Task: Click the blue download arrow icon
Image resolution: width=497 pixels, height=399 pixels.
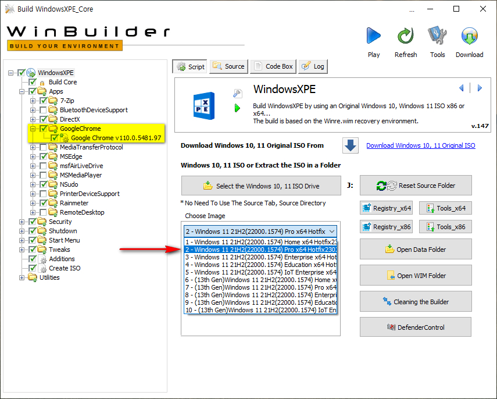Action: (x=351, y=145)
